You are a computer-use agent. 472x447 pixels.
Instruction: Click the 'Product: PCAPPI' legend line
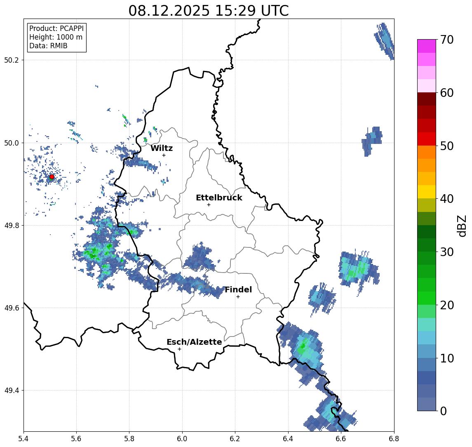pyautogui.click(x=56, y=28)
